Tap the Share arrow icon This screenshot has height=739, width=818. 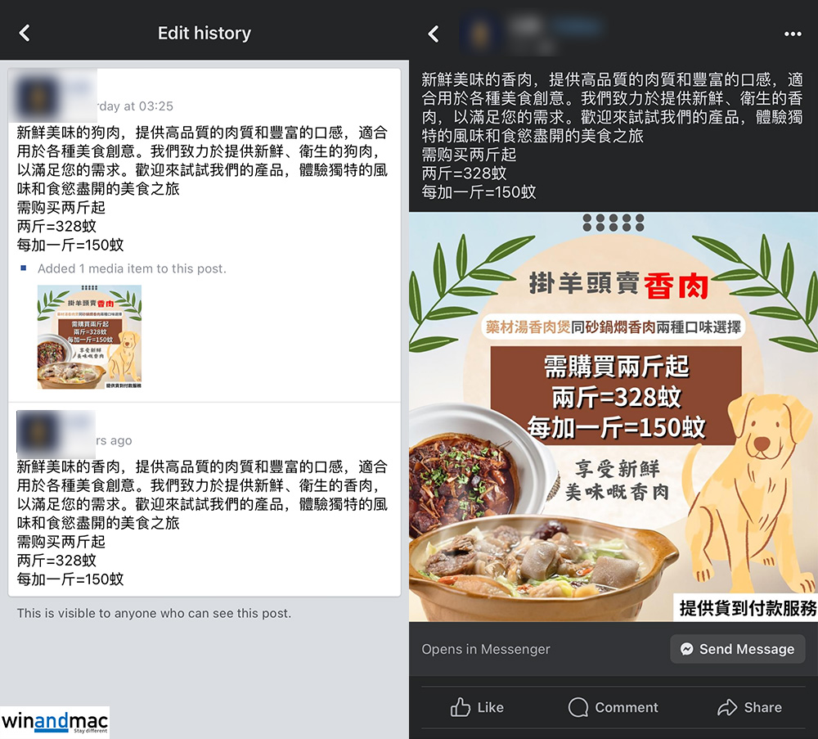727,707
